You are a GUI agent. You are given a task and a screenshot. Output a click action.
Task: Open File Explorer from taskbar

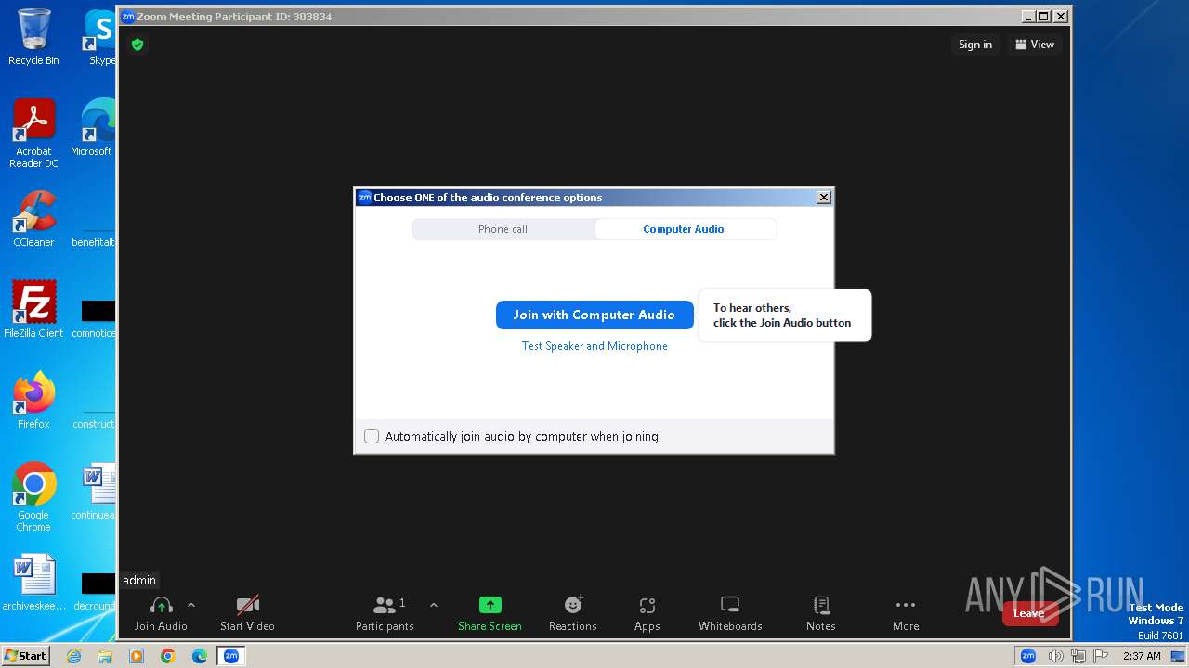coord(105,656)
